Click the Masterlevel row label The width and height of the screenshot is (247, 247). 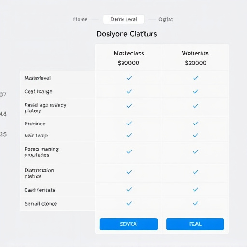(x=38, y=78)
